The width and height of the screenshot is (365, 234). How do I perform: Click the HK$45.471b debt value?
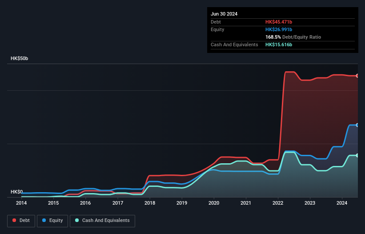(x=279, y=22)
